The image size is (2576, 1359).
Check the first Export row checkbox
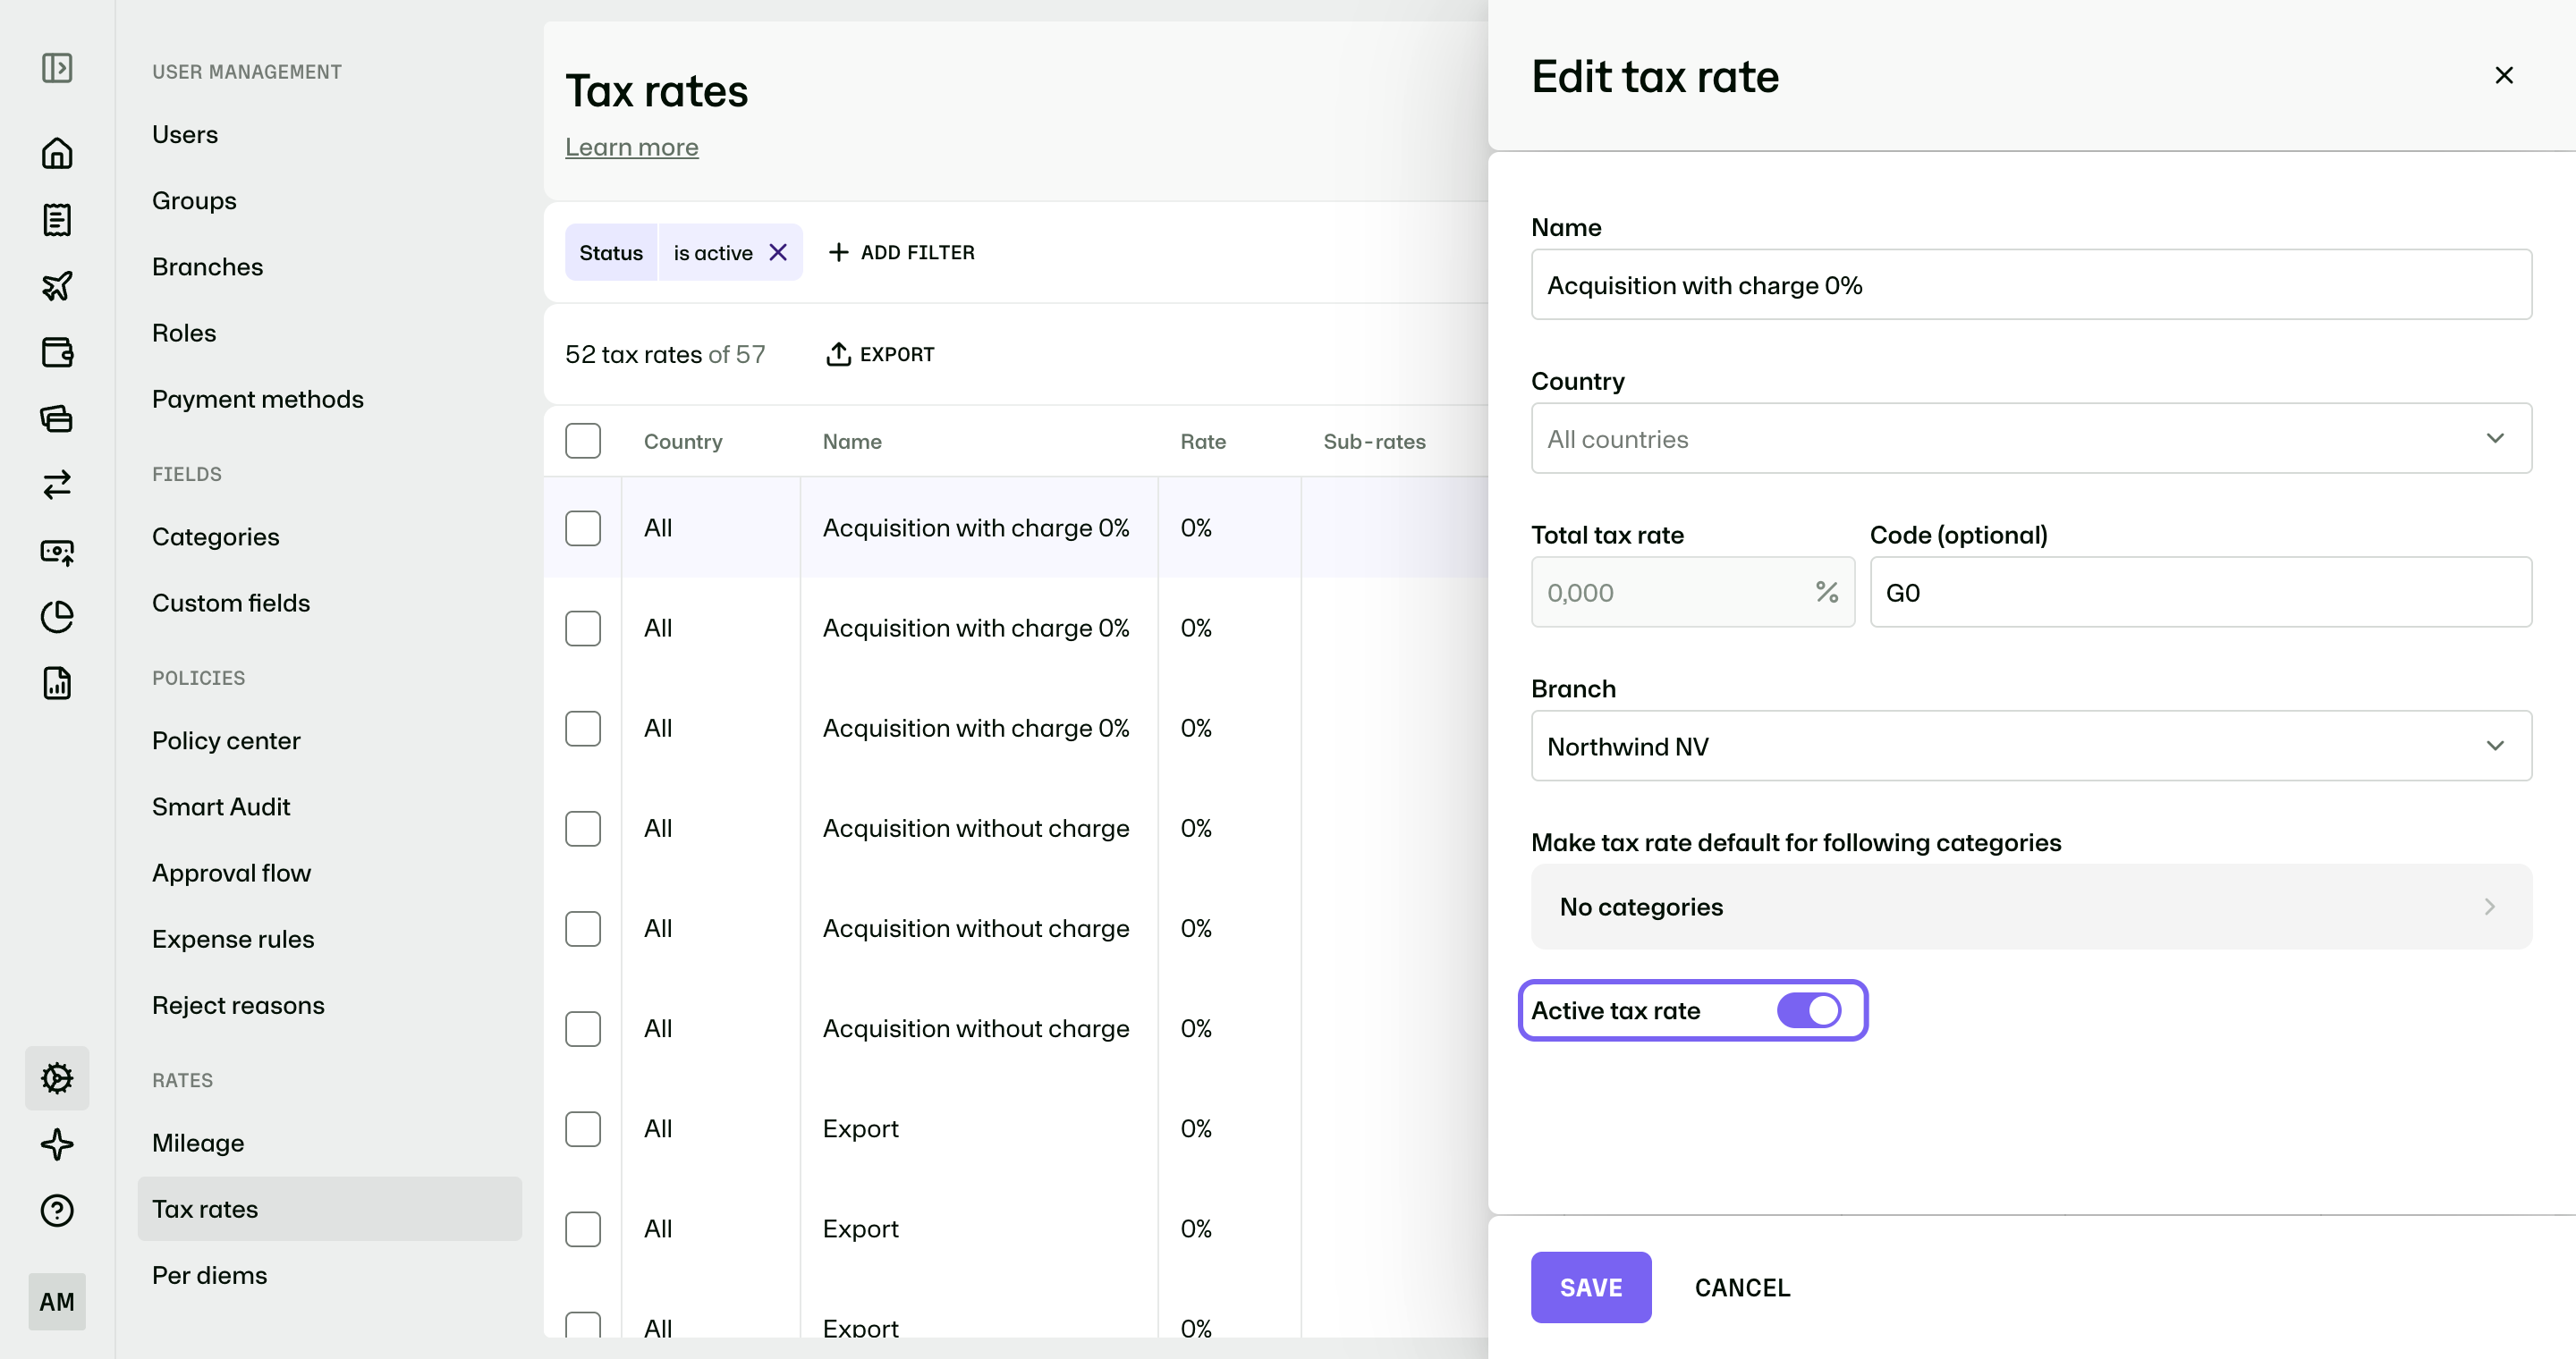[583, 1129]
